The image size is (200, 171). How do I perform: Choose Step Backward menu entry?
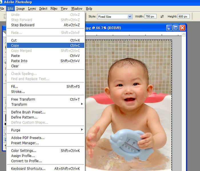click(x=23, y=25)
